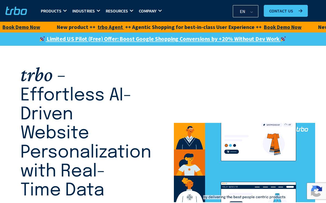
Task: Click the add-to-cart button in product mockup
Action: (x=231, y=152)
